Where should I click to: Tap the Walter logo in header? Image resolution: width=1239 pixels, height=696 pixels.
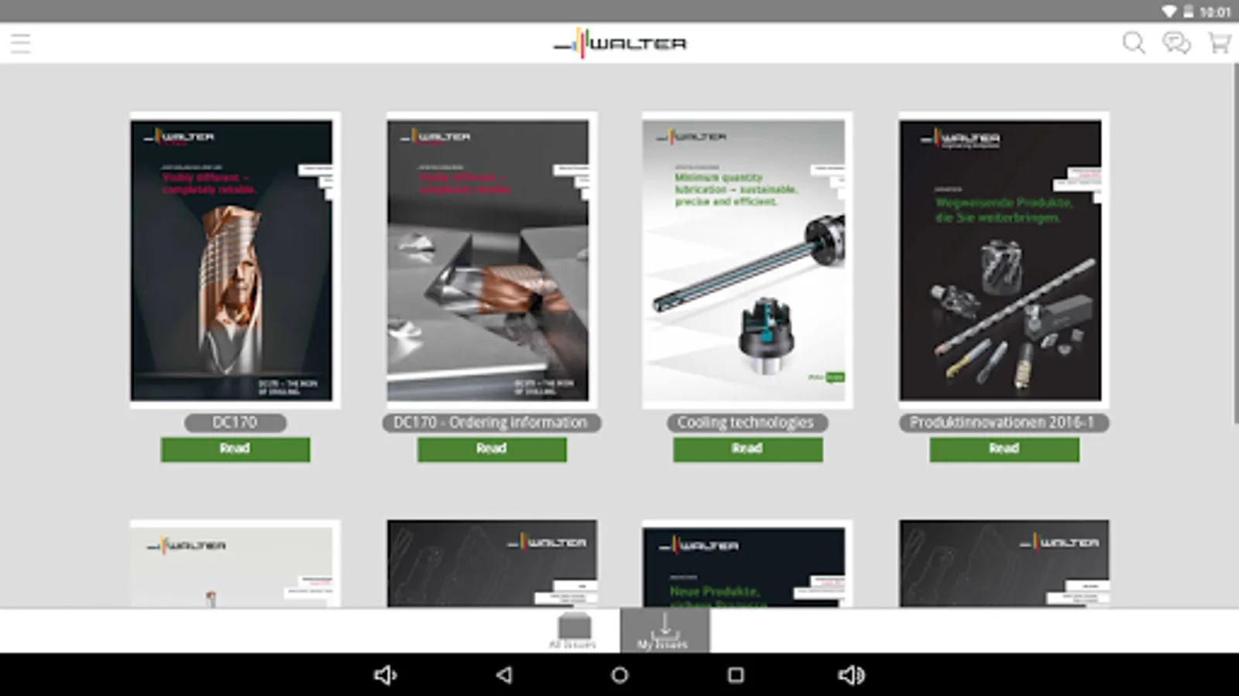[619, 43]
